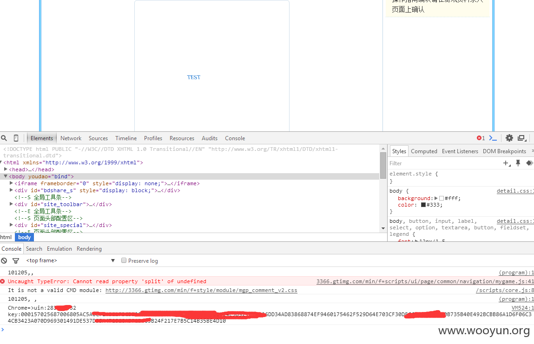Click the Elements panel scrollbar up arrow

click(x=383, y=149)
